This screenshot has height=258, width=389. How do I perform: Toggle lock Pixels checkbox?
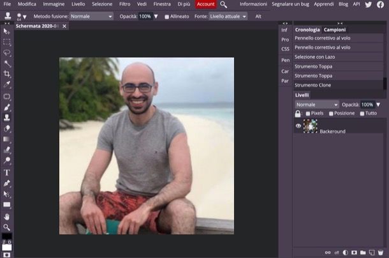tap(308, 114)
